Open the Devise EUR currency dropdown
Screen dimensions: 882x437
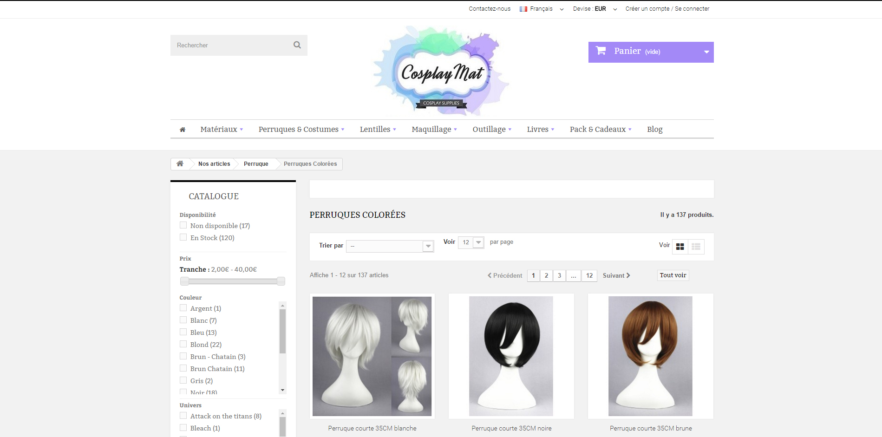coord(595,9)
